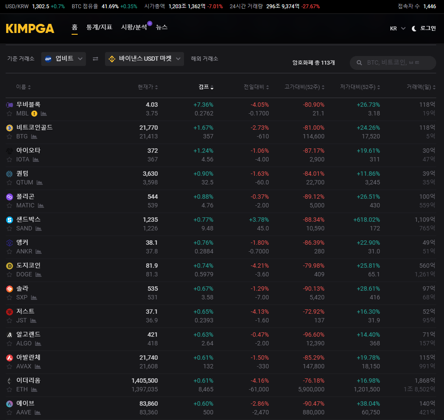Click the 24시간 거래량 -27.67% value
This screenshot has width=444, height=420.
point(311,6)
